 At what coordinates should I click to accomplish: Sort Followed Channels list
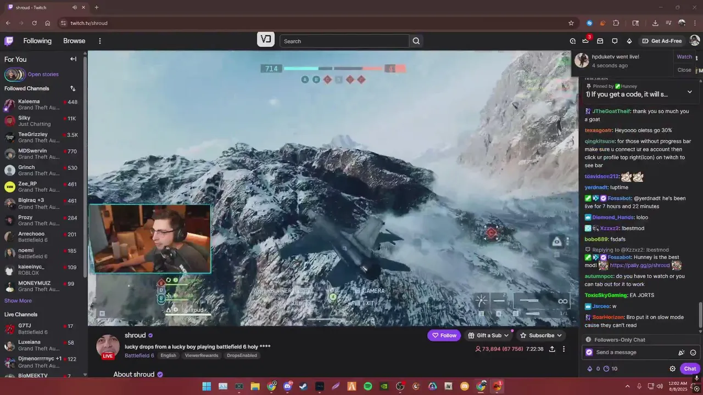tap(72, 88)
